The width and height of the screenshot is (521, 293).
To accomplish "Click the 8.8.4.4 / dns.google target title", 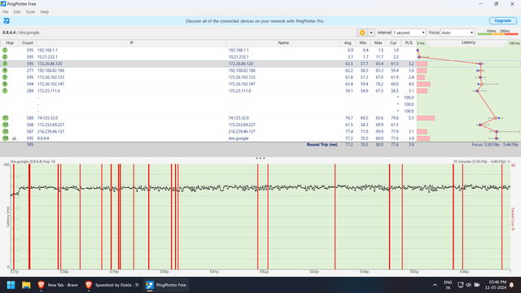I will coord(21,33).
